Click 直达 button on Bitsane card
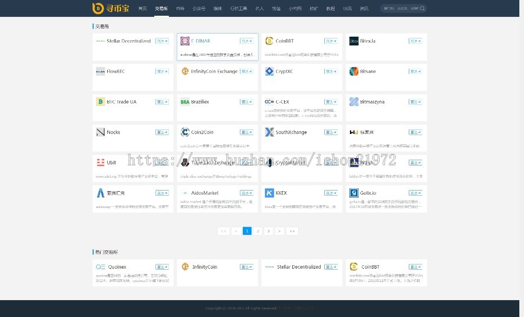524x317 pixels. coord(415,71)
